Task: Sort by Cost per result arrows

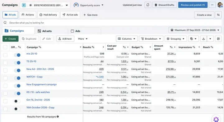Action: click(x=124, y=47)
